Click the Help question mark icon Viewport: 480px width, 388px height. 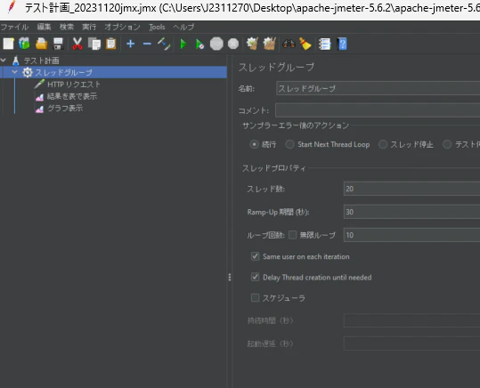click(x=342, y=44)
